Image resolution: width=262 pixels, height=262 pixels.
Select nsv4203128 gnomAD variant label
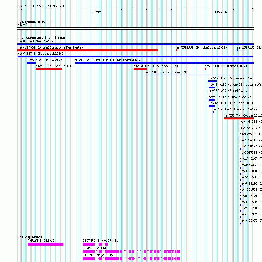[235, 84]
